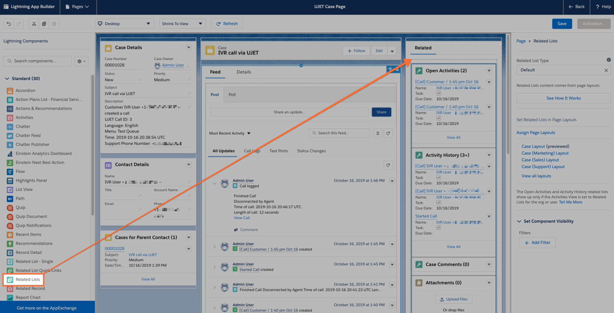The image size is (614, 313).
Task: Click the Upload Files icon button
Action: 454,299
